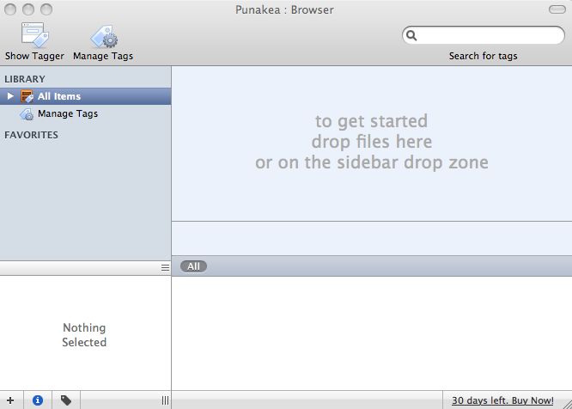This screenshot has height=409, width=572.
Task: Click the Manage Tags sidebar gear-tag icon
Action: 27,114
